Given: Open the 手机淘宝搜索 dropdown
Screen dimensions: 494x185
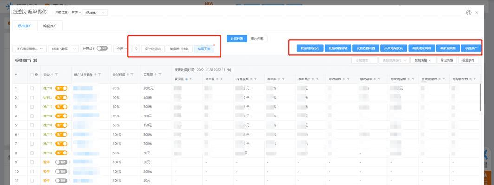Looking at the screenshot, I should click(29, 49).
